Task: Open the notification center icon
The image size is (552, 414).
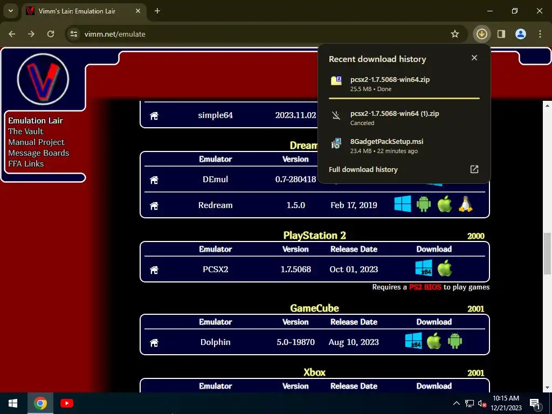Action: 535,403
